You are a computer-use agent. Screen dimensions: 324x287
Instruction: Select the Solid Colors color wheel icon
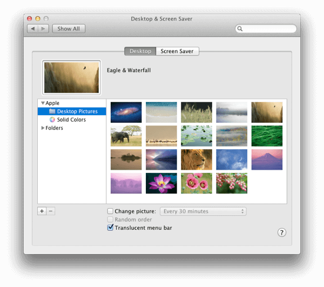coord(52,119)
